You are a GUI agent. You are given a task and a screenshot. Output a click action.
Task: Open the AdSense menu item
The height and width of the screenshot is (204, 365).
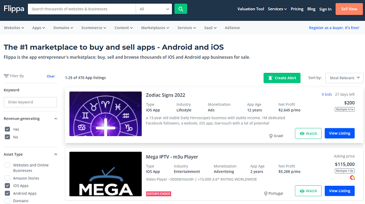[x=232, y=28]
